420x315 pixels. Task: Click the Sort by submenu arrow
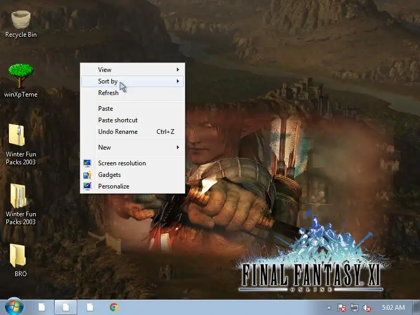[178, 81]
